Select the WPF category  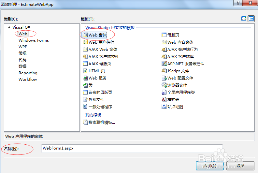pyautogui.click(x=23, y=47)
